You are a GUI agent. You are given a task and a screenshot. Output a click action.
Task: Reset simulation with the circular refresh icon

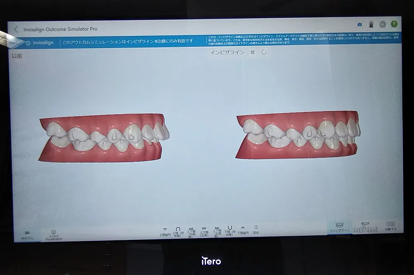(264, 52)
